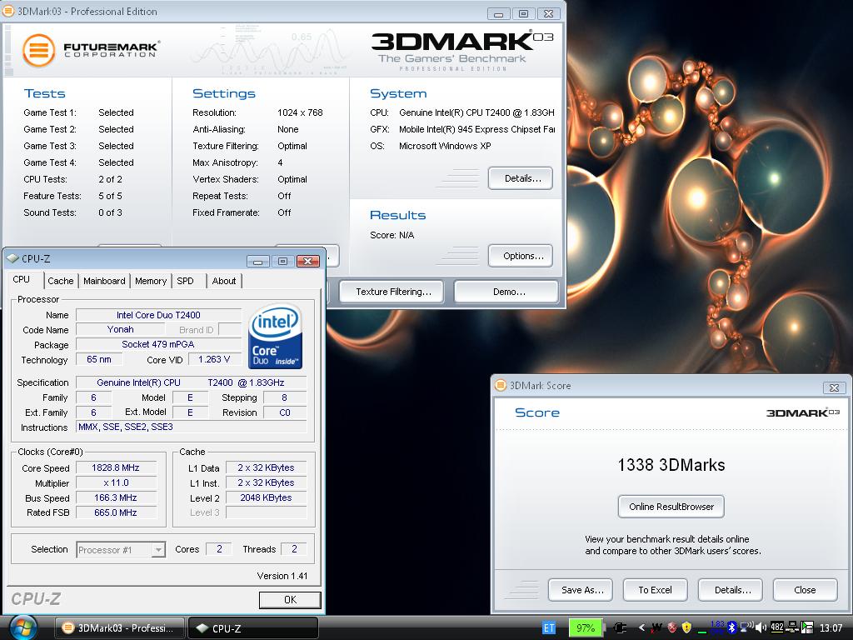This screenshot has height=640, width=853.
Task: Click the yellow shield alert tray icon
Action: pos(686,628)
